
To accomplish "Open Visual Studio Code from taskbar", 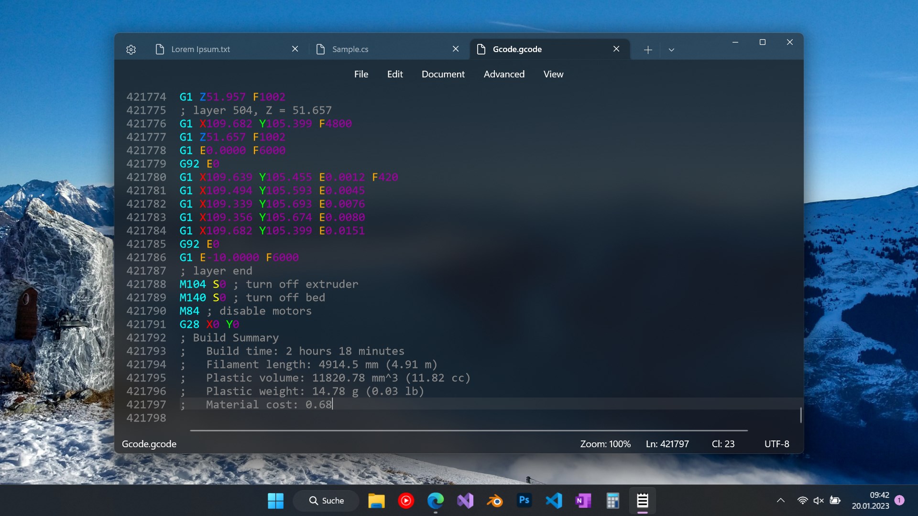I will 554,501.
